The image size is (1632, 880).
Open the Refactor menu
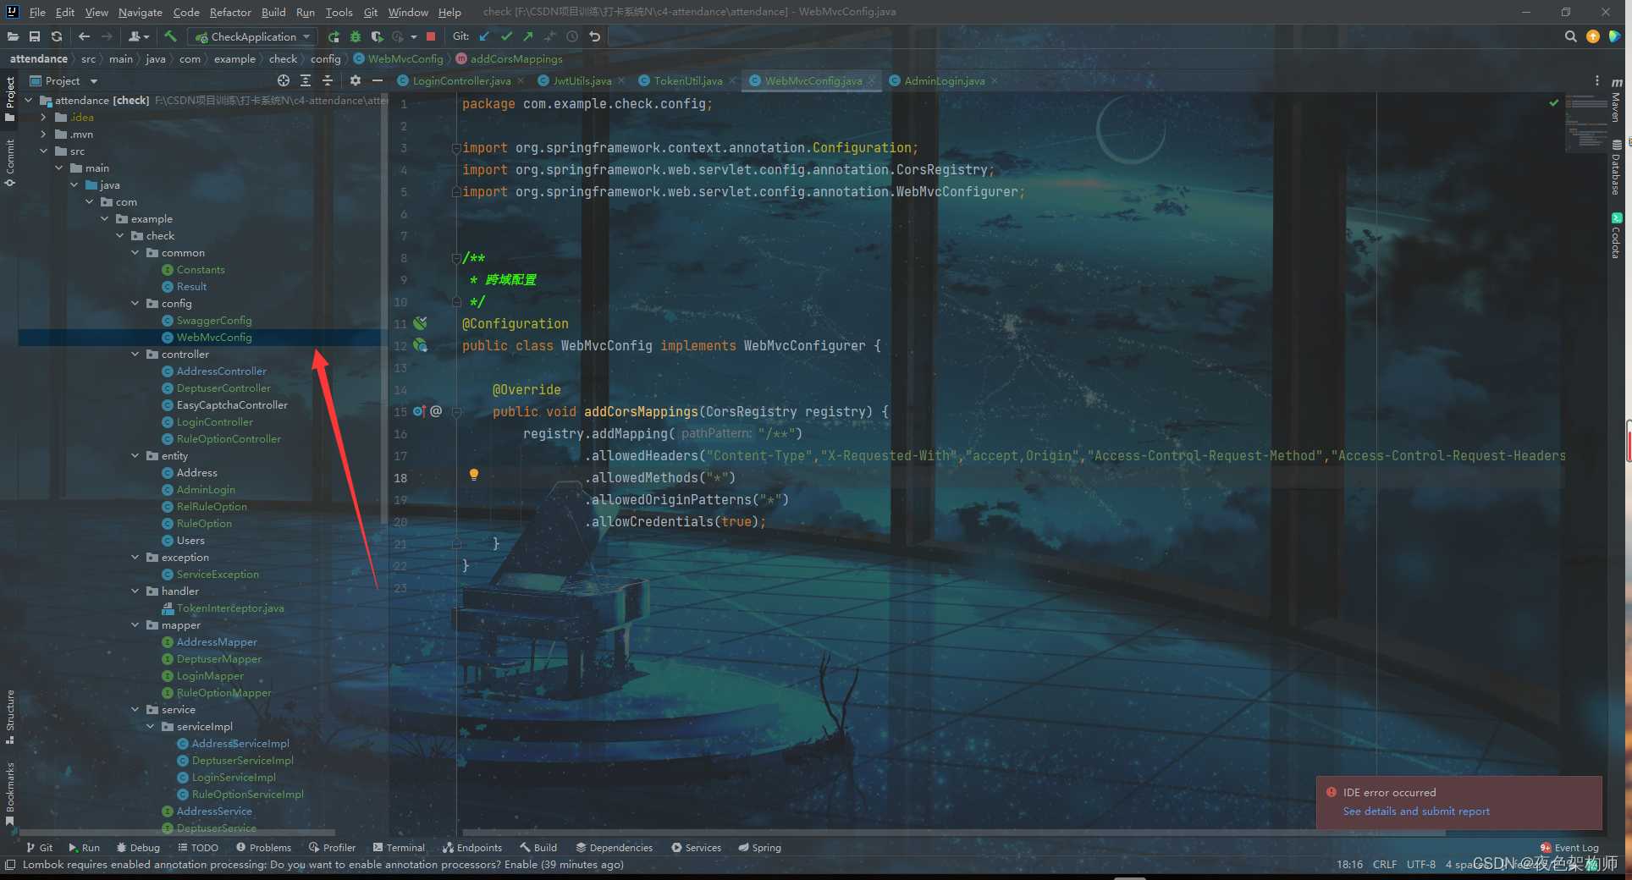230,12
